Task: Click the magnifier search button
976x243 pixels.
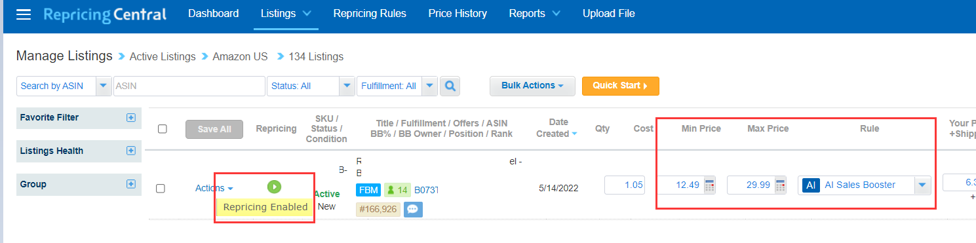Action: 450,86
